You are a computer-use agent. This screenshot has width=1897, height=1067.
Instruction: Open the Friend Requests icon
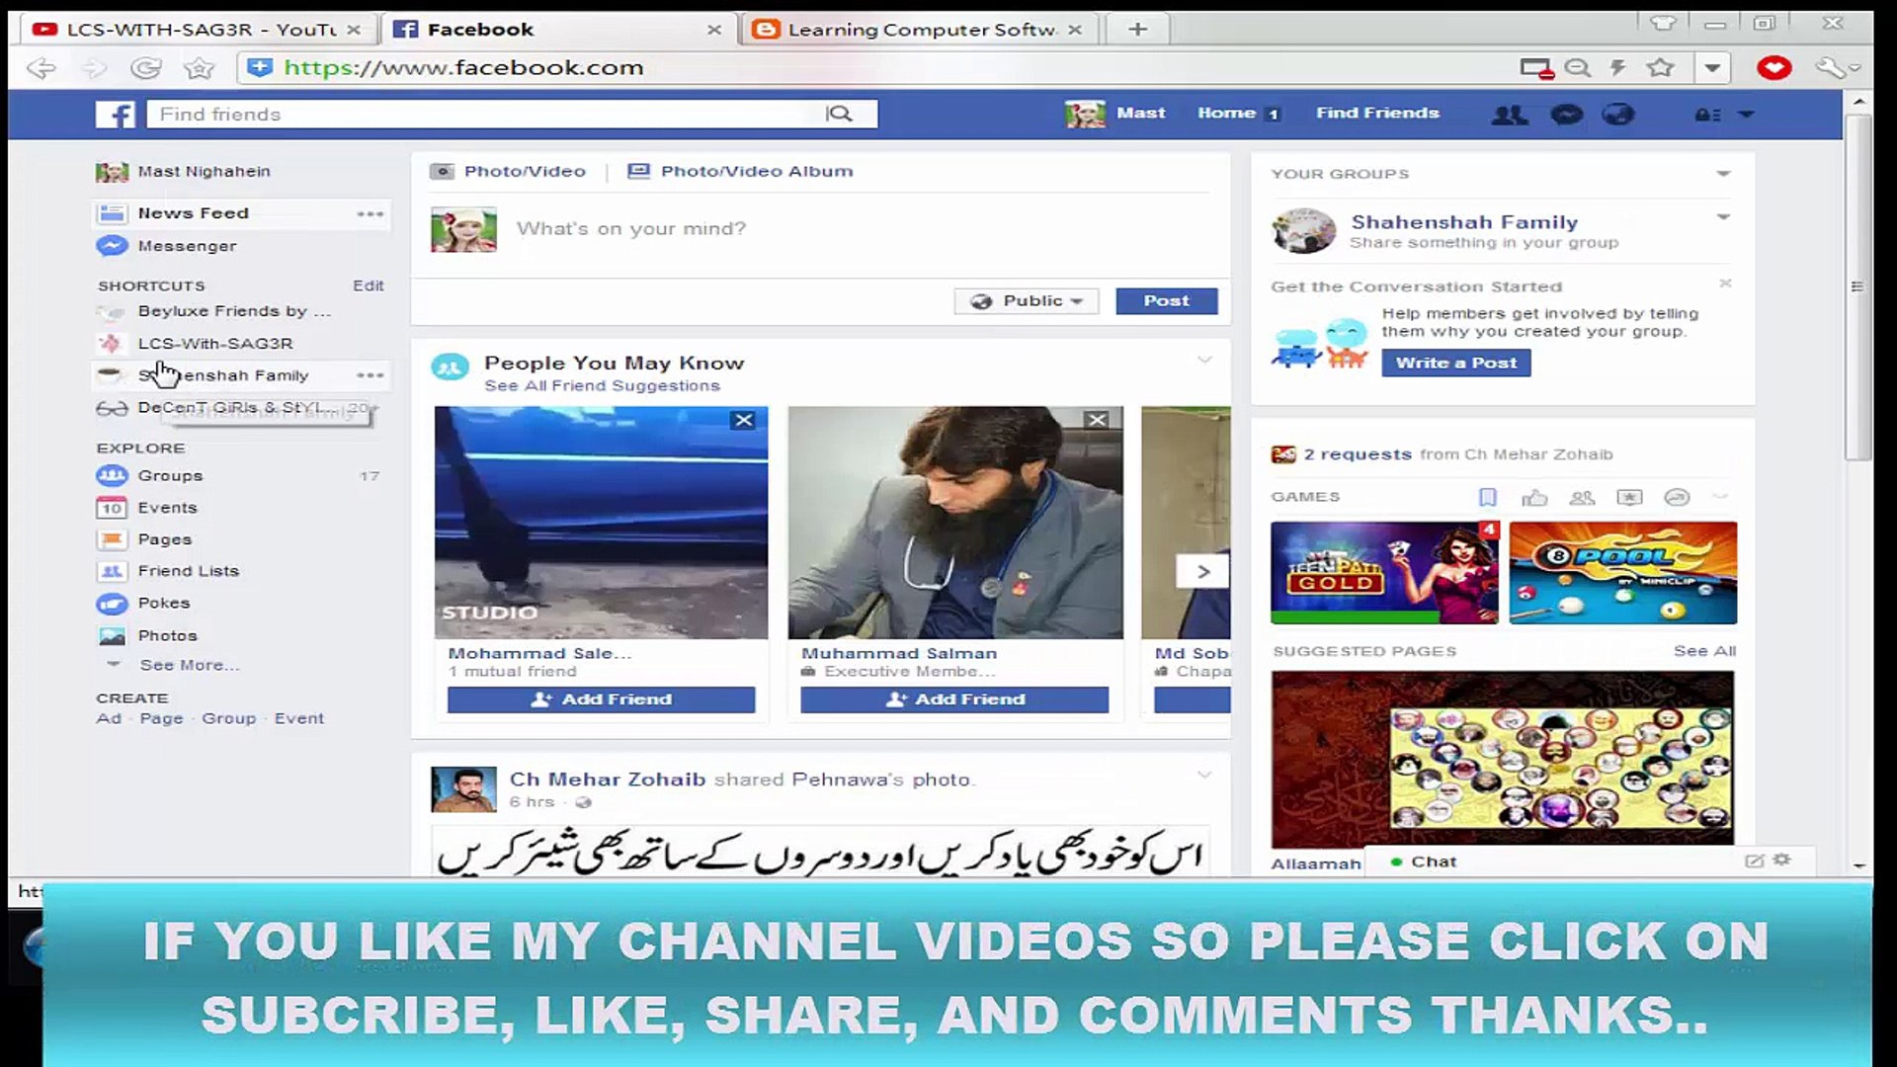click(1510, 114)
